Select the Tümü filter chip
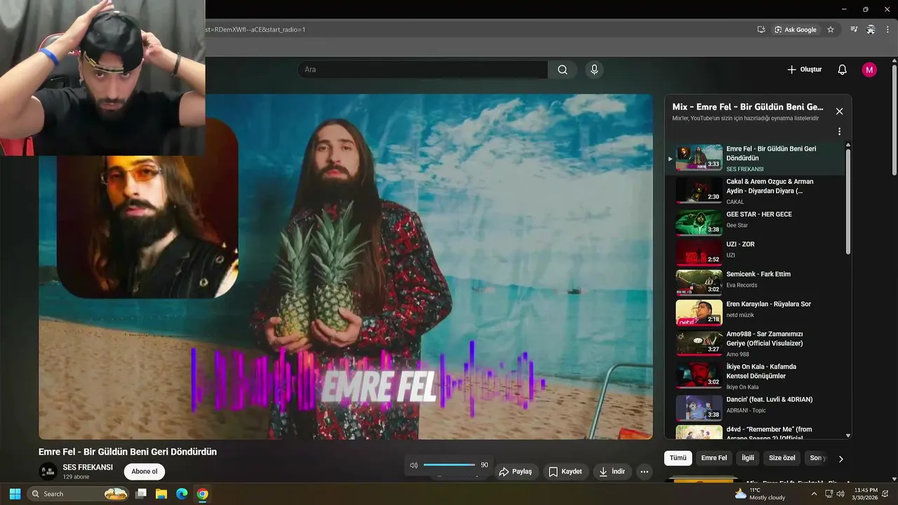 (x=678, y=458)
